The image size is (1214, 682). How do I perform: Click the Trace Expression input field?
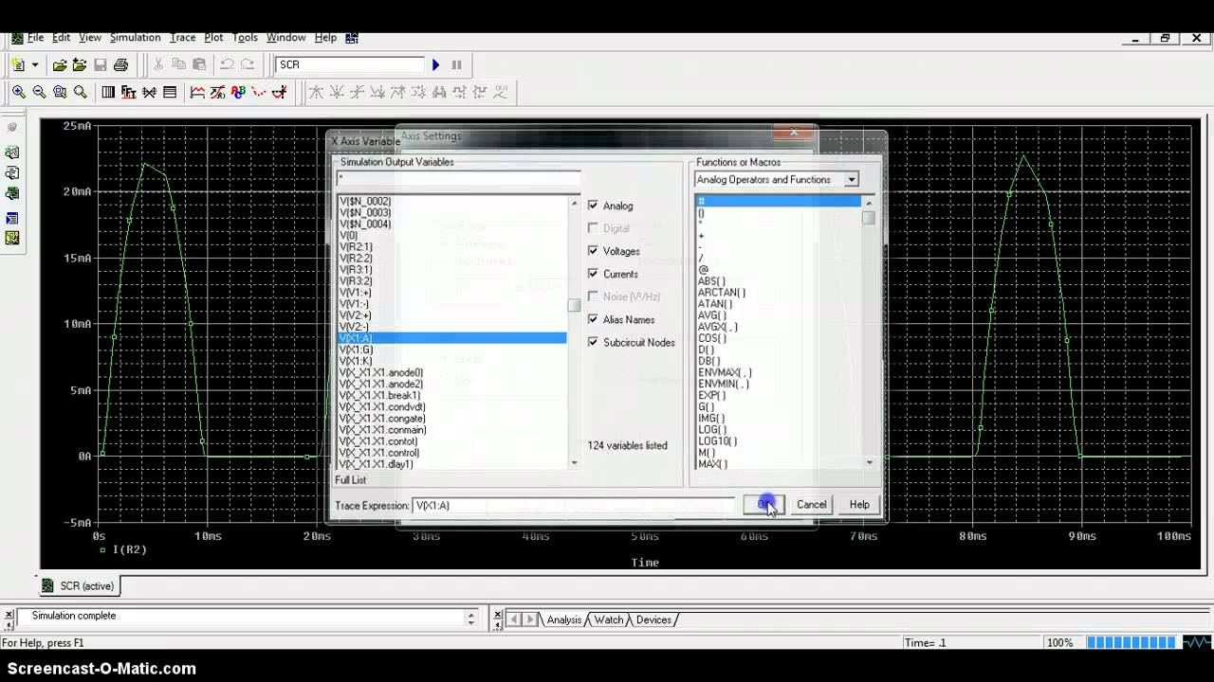[x=574, y=506]
